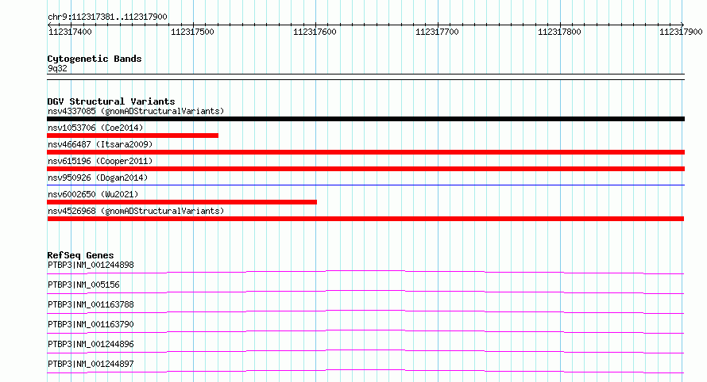
Task: Open transcript PTBP3|NM_001163790
Action: [91, 324]
